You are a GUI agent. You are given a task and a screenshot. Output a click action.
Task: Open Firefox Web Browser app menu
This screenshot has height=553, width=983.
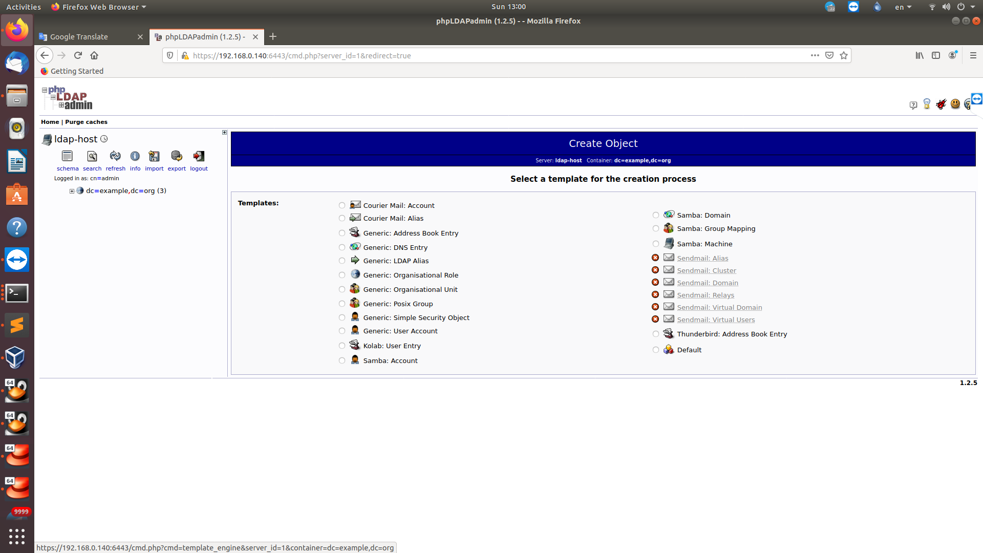point(99,7)
